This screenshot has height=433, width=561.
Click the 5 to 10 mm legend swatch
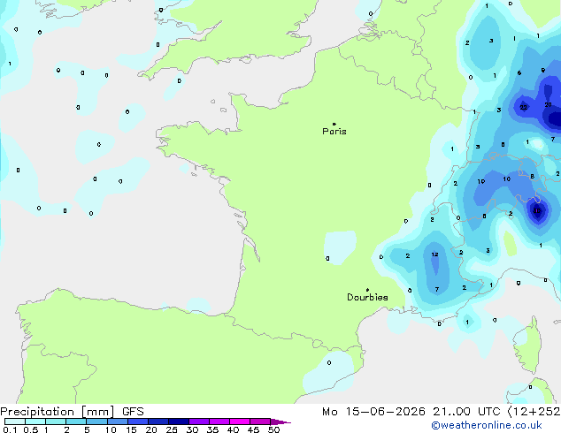(x=97, y=422)
